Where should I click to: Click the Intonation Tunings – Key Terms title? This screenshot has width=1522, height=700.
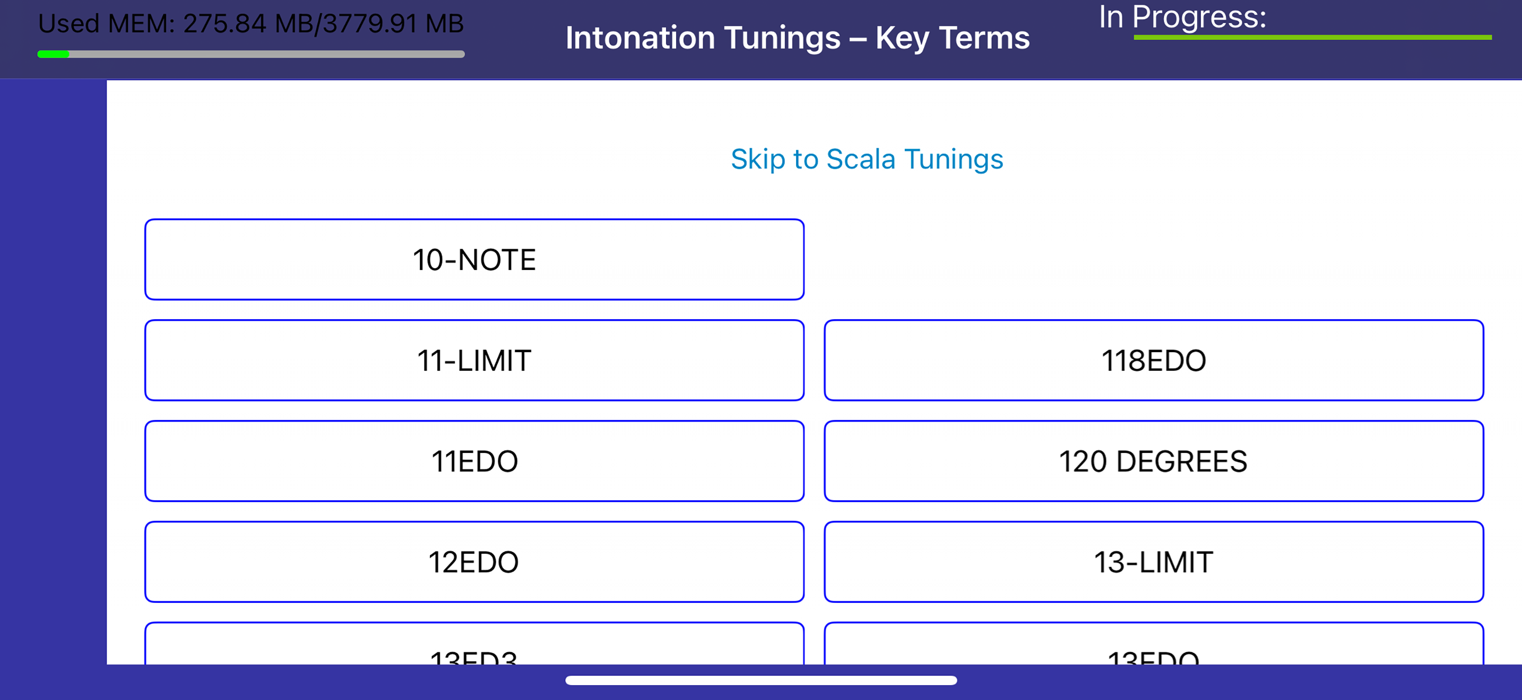coord(797,38)
